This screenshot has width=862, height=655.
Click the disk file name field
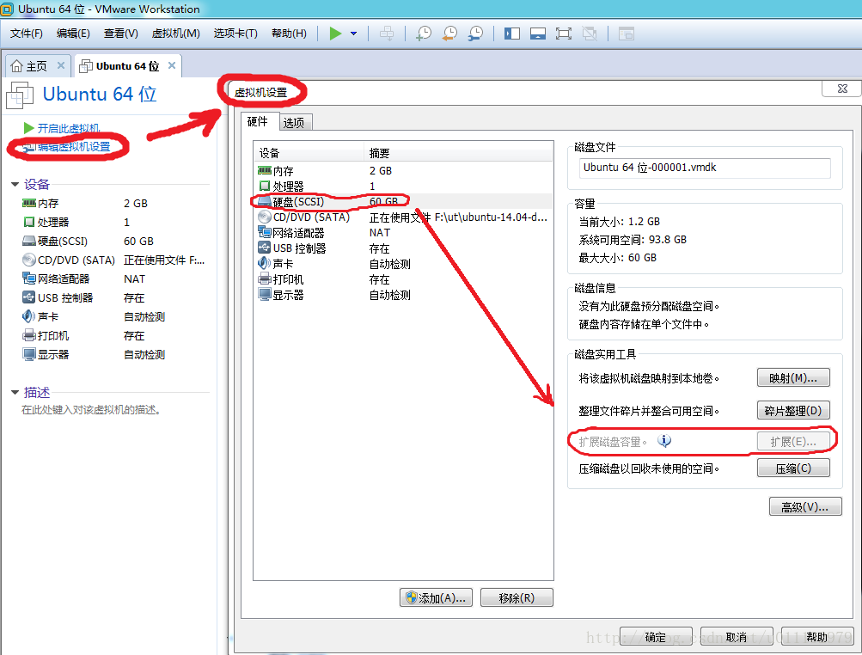(x=705, y=168)
